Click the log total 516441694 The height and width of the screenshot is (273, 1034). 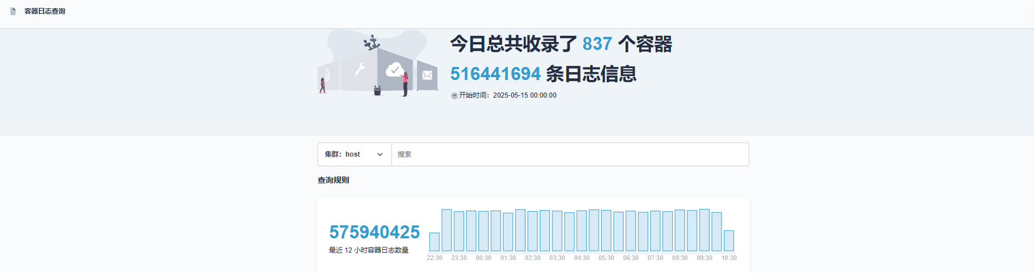tap(495, 74)
